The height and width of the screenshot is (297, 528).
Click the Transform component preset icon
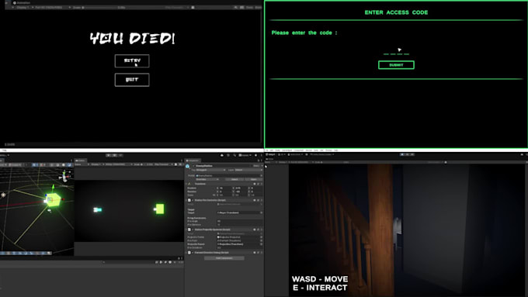point(259,184)
